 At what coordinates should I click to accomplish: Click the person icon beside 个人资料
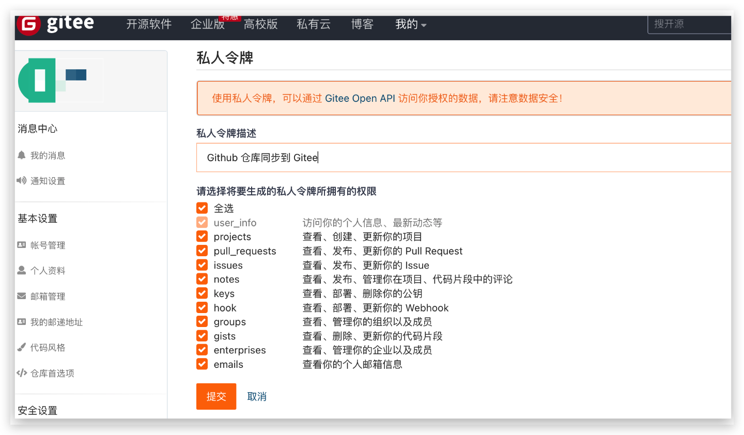click(x=21, y=270)
